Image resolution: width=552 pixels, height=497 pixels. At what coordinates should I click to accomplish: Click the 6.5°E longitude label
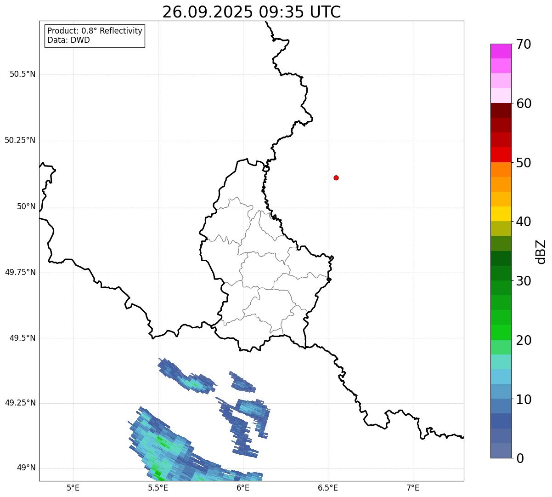pos(328,487)
